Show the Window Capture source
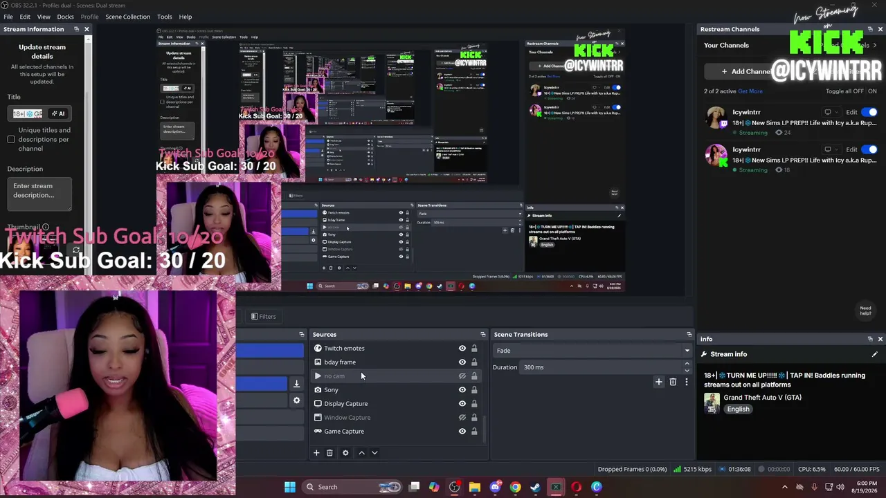The width and height of the screenshot is (886, 498). [462, 418]
